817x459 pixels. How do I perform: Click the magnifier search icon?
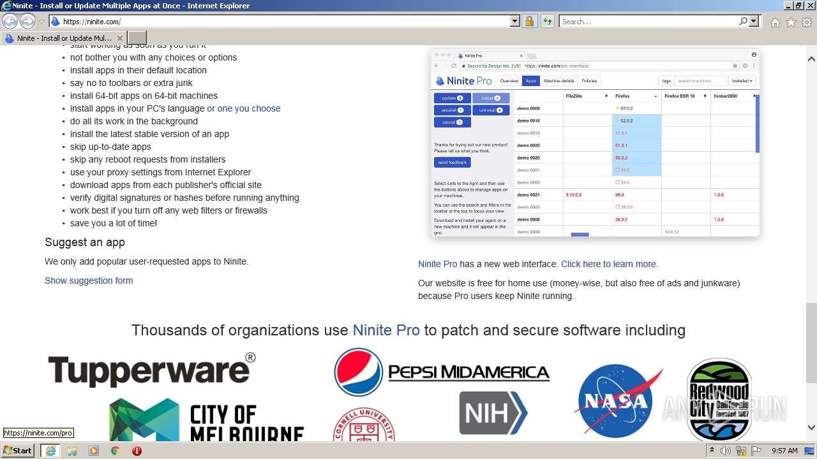point(743,21)
